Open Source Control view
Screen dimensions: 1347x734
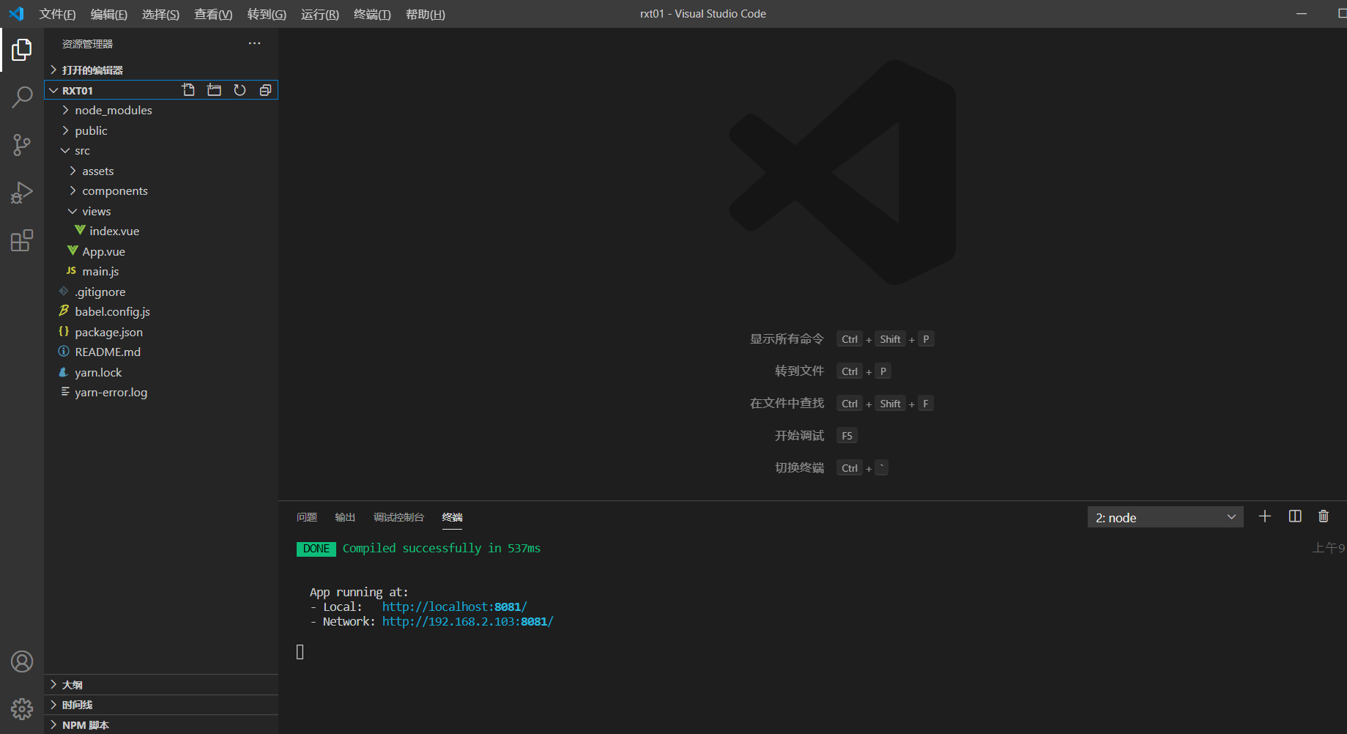tap(22, 144)
